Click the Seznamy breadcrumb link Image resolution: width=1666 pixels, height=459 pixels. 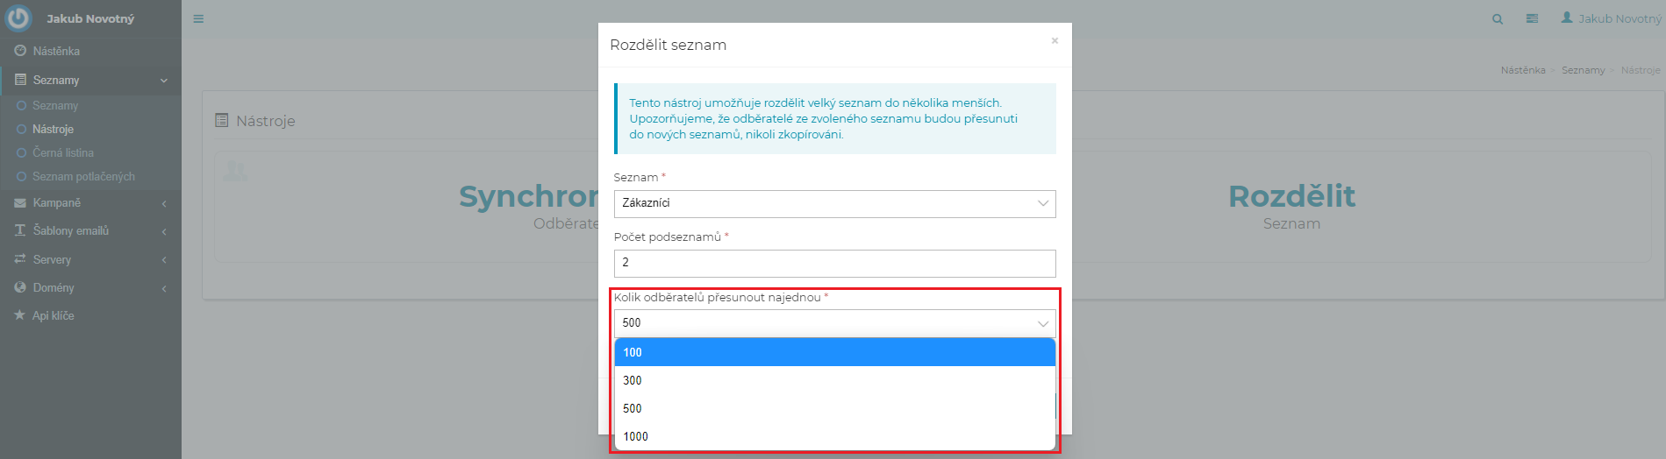tap(1583, 70)
